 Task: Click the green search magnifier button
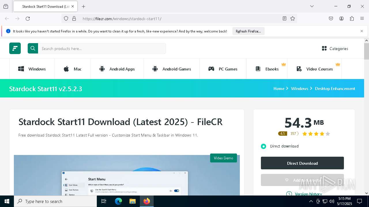click(33, 48)
